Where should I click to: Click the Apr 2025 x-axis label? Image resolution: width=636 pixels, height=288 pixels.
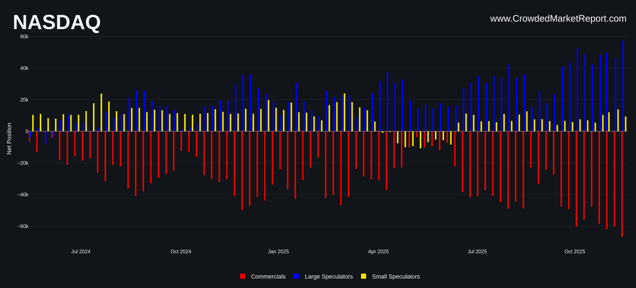click(x=378, y=251)
